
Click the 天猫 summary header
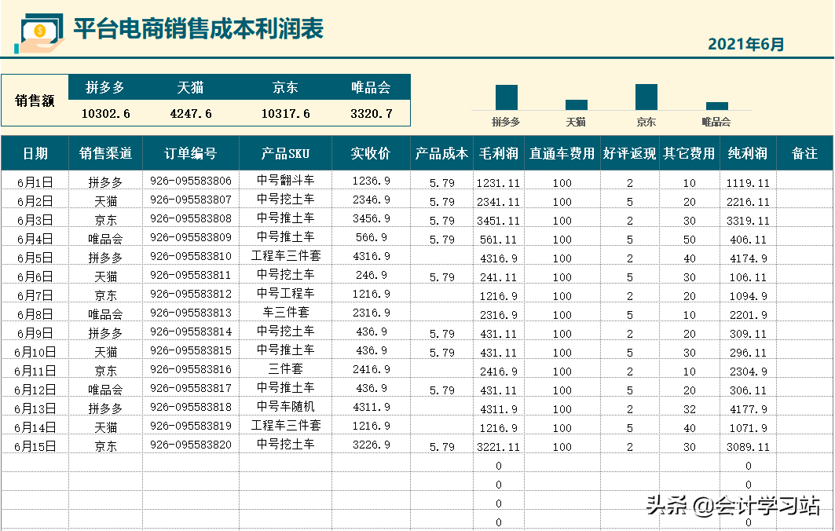[191, 87]
